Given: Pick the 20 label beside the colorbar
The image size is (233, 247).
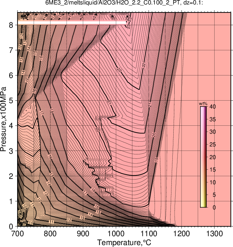Looking at the screenshot, I should (x=213, y=157).
